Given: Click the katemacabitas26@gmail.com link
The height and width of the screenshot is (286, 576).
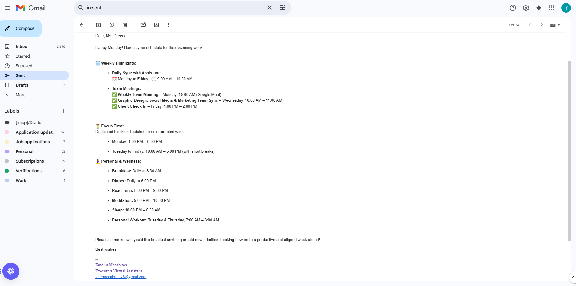Looking at the screenshot, I should 121,277.
